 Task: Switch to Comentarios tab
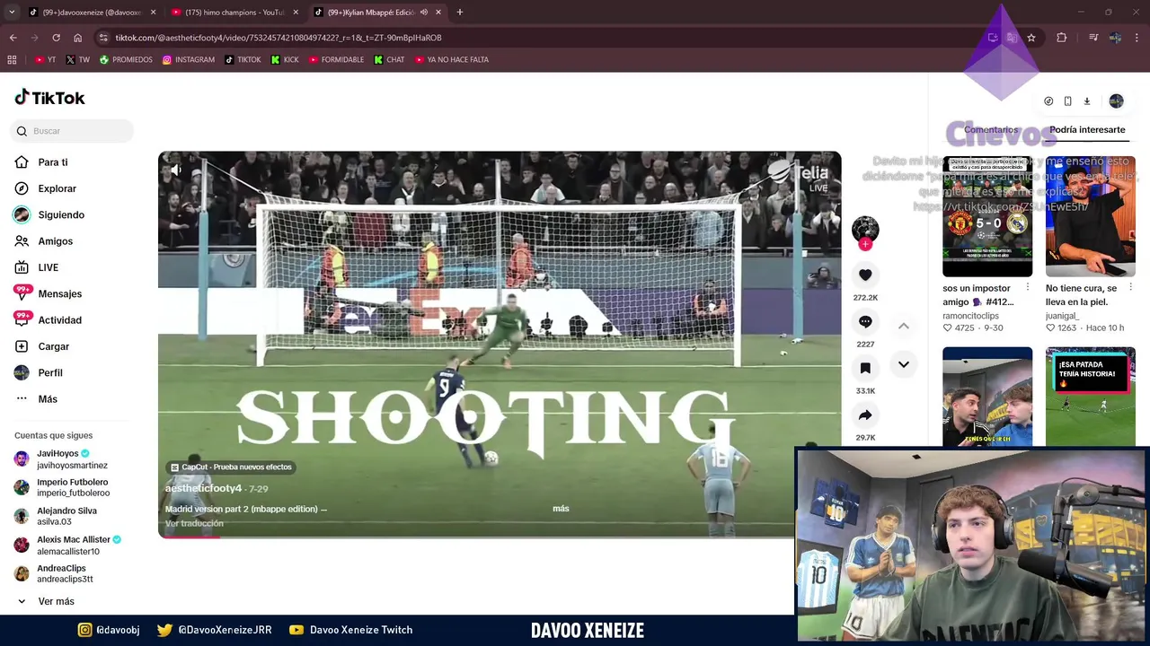point(991,130)
